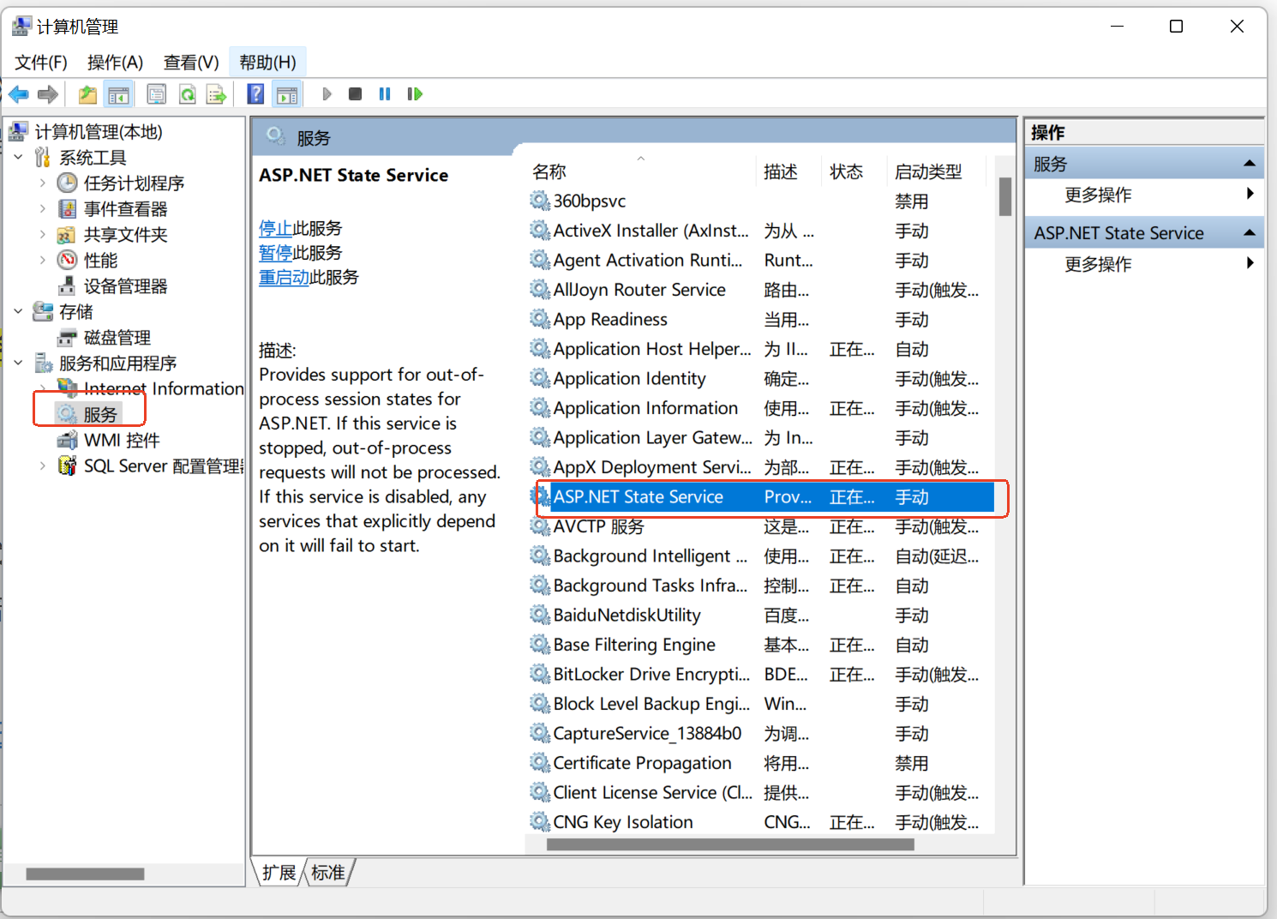This screenshot has height=919, width=1277.
Task: Open Help via the blue question mark icon
Action: click(255, 94)
